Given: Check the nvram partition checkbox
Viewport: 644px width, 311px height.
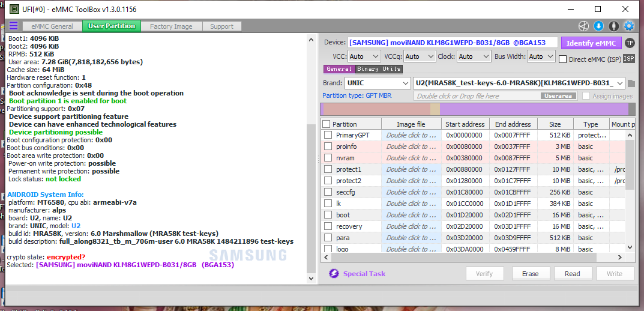Looking at the screenshot, I should [328, 158].
